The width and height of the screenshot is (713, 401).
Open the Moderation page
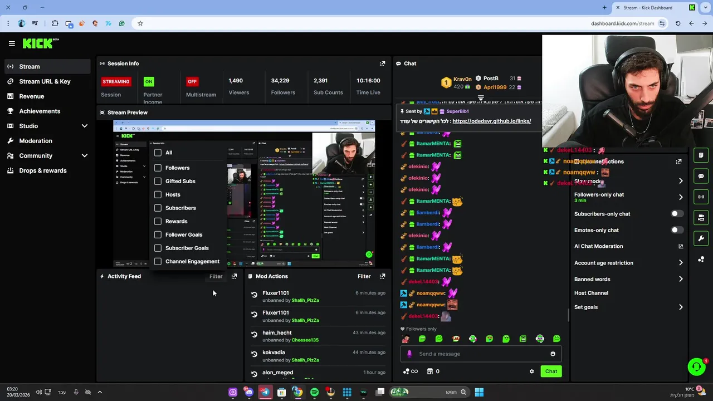[47, 141]
